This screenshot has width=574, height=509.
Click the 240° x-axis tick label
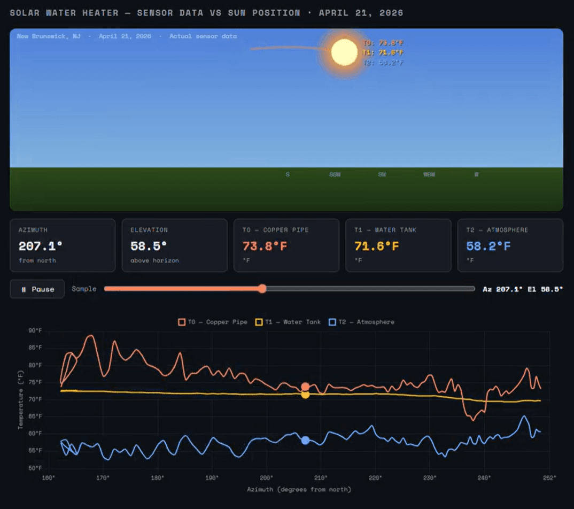click(484, 477)
